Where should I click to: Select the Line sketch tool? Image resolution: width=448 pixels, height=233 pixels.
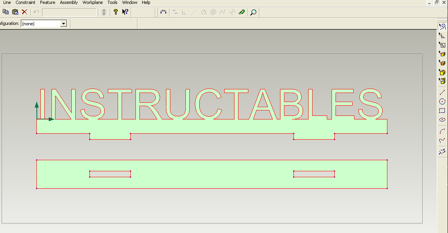coord(442,93)
